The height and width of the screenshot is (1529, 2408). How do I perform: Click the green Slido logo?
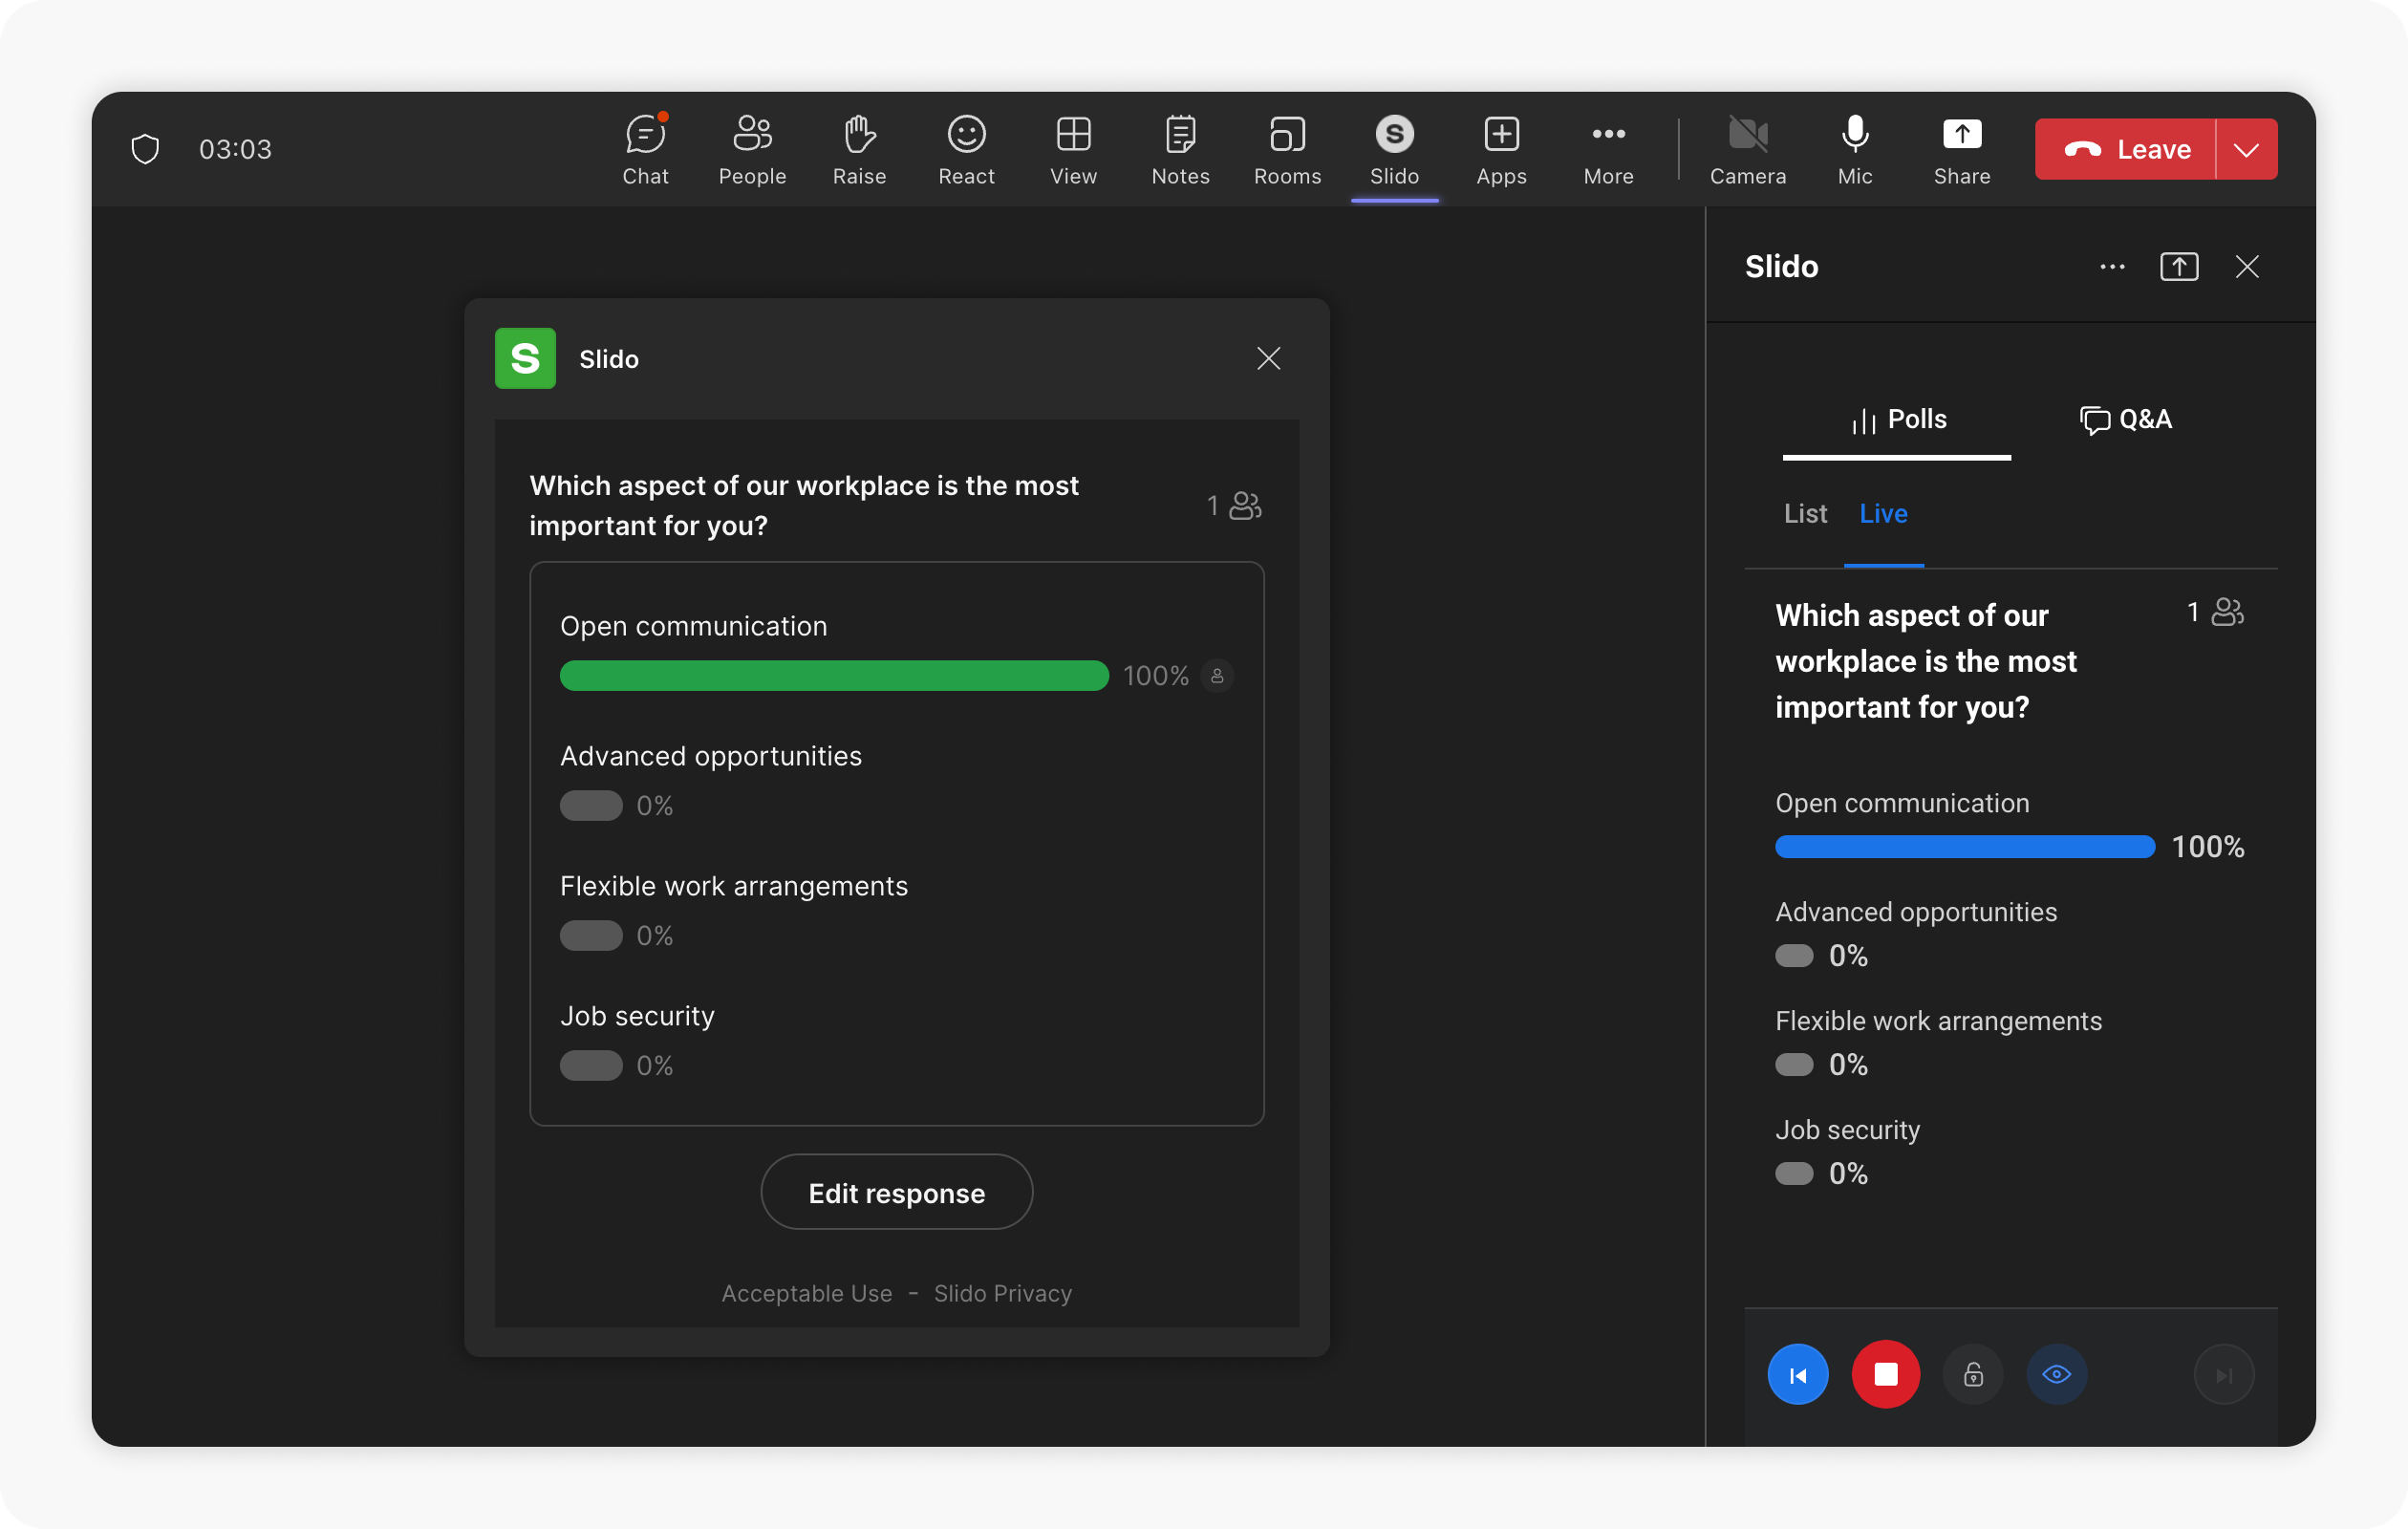click(x=525, y=359)
